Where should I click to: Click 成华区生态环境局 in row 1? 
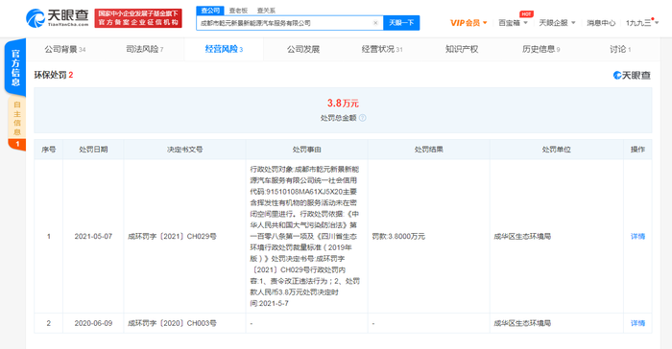(522, 237)
